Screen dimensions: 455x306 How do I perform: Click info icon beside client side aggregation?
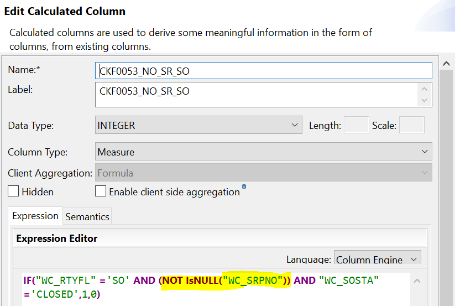click(x=244, y=188)
